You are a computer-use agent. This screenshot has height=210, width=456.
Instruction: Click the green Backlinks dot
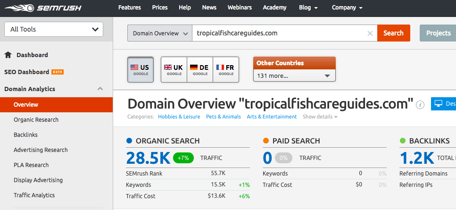tap(403, 141)
